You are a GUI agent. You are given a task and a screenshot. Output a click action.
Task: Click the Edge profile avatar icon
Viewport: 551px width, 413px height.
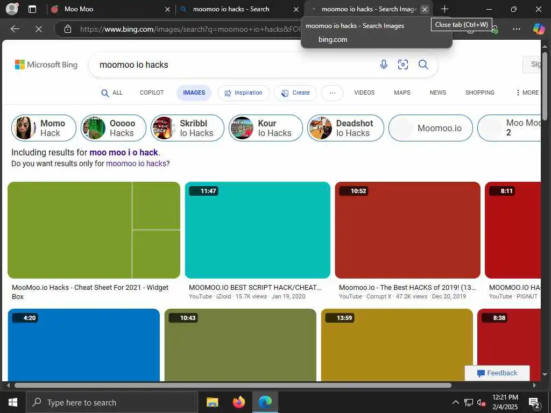pyautogui.click(x=12, y=9)
